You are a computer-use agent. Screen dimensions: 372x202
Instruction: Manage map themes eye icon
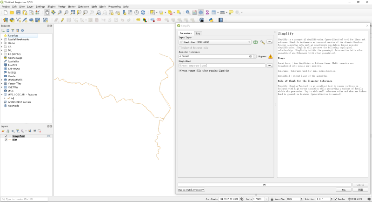point(13,131)
